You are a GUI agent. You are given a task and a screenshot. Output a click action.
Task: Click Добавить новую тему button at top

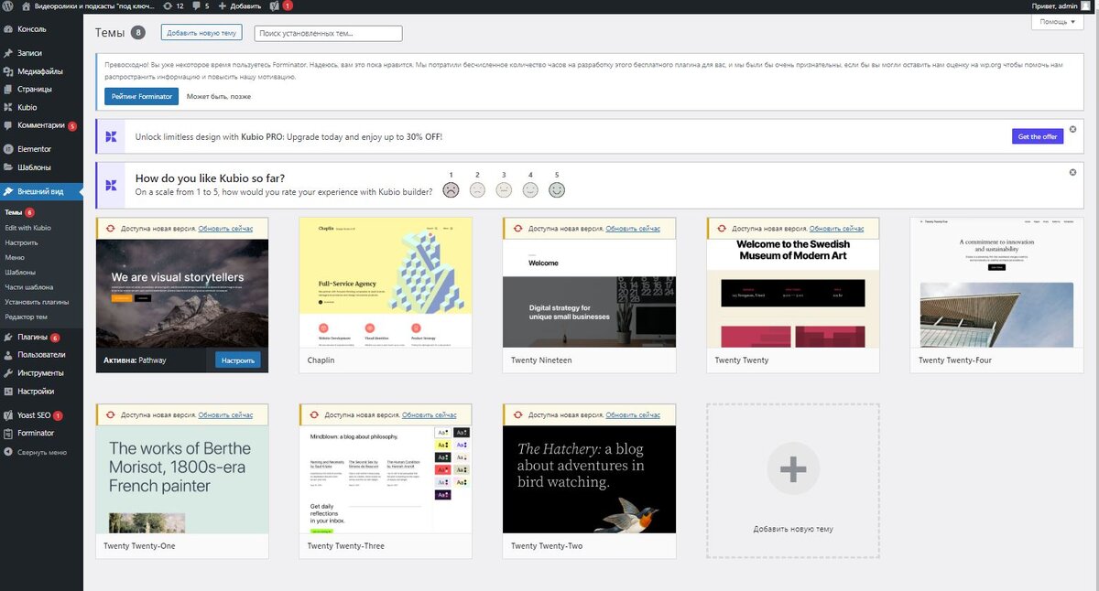[x=201, y=33]
